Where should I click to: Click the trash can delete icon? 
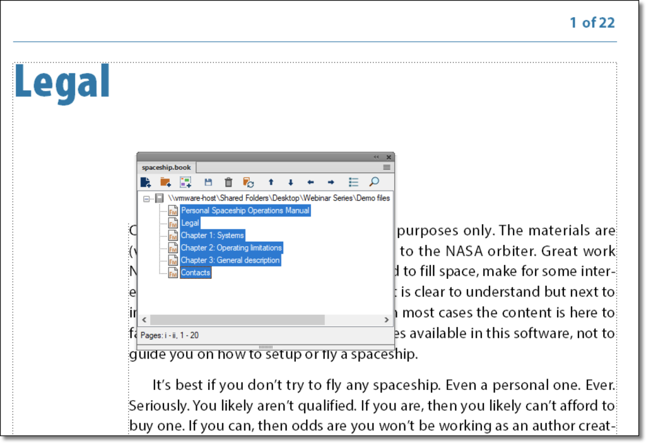tap(228, 182)
